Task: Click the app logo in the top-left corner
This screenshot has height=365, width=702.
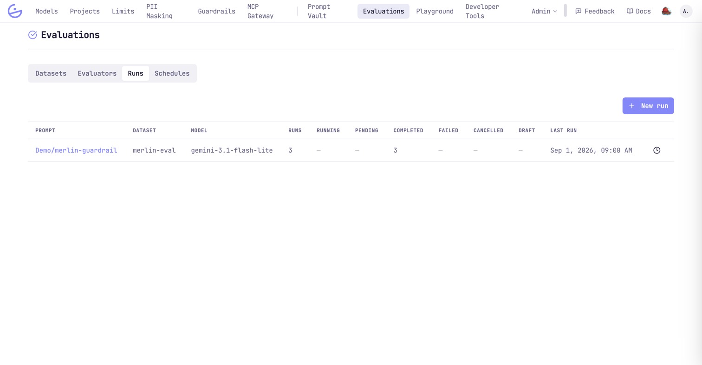Action: pos(15,11)
